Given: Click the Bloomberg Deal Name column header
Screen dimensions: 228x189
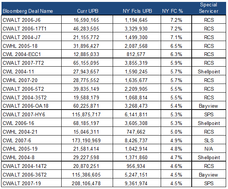Looking at the screenshot, I should [23, 11].
